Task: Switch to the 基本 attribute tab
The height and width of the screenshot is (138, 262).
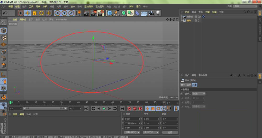Action: coord(183,85)
